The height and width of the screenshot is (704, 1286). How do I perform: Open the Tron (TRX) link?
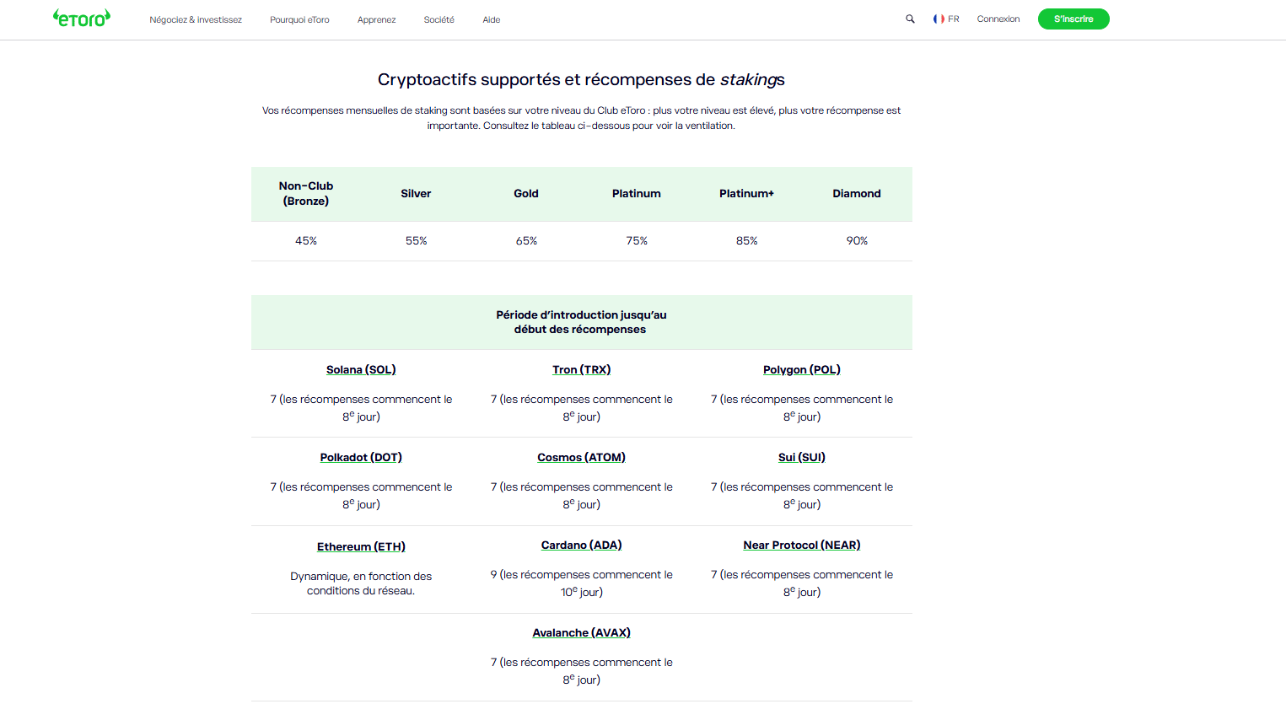(582, 369)
